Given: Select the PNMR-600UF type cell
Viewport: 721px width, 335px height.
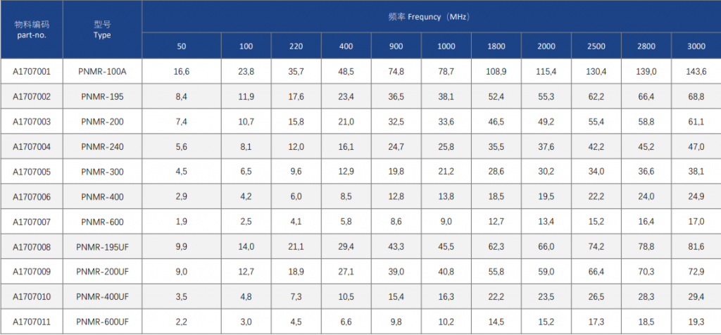Looking at the screenshot, I should point(102,322).
